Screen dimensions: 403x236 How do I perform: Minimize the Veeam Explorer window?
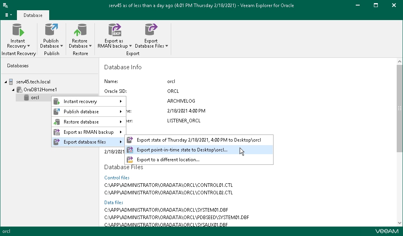(357, 5)
